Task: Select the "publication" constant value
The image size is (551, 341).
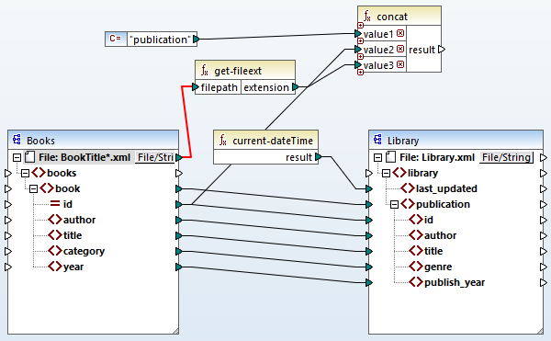Action: coord(160,39)
